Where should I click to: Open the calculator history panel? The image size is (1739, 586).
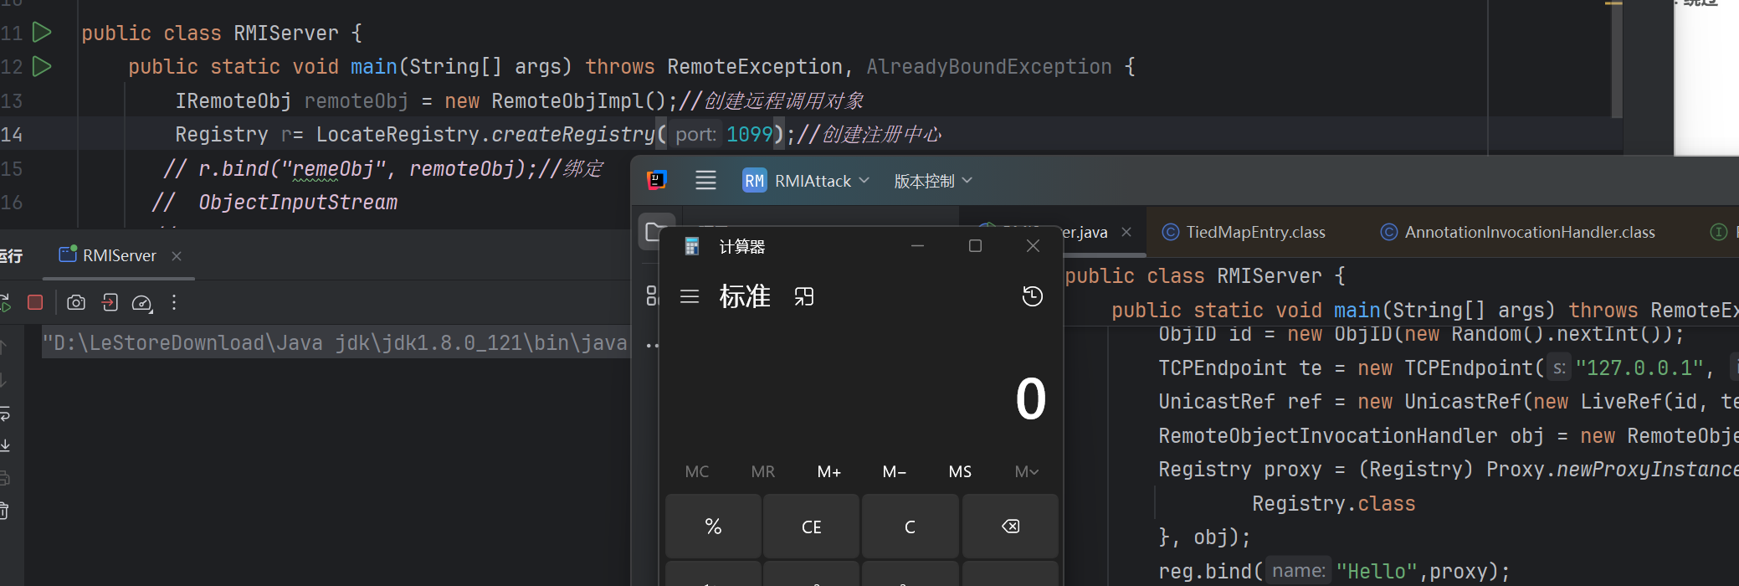coord(1032,296)
